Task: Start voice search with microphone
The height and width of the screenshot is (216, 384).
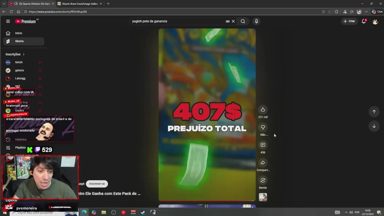Action: 256,21
